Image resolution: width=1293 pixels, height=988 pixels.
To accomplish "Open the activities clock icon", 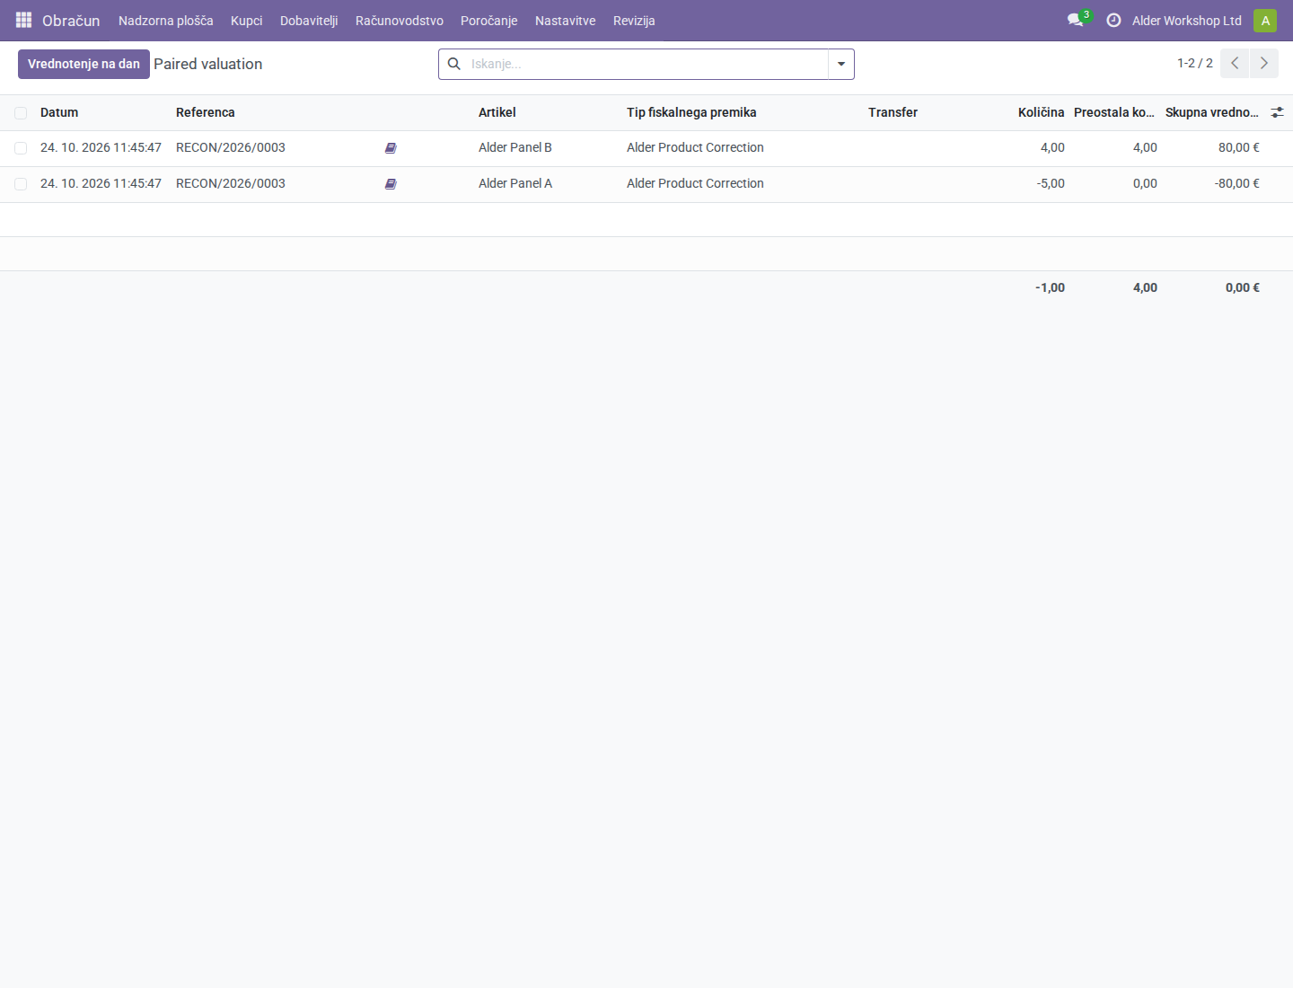I will 1113,20.
